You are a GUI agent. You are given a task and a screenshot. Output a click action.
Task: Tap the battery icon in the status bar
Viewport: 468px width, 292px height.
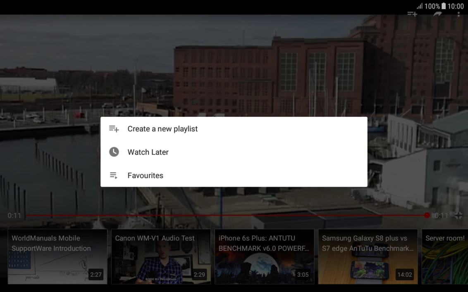tap(444, 6)
